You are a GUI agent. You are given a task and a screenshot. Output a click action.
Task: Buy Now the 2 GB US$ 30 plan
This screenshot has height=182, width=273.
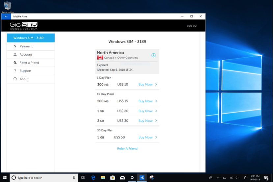145,121
